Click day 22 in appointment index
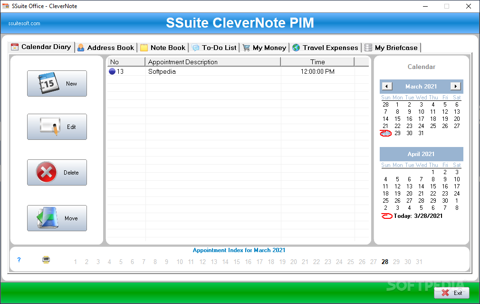The image size is (480, 304). (317, 262)
